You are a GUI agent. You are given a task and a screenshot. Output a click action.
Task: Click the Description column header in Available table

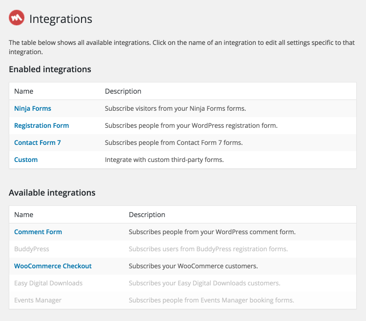[147, 215]
